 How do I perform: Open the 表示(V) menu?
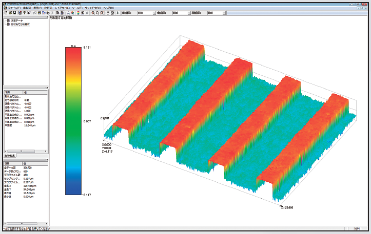tap(37, 8)
